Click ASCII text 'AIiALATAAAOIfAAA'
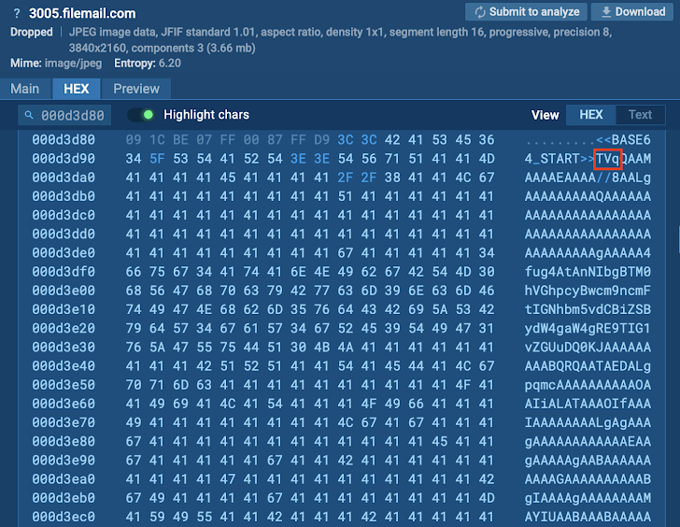680x527 pixels. click(x=588, y=404)
